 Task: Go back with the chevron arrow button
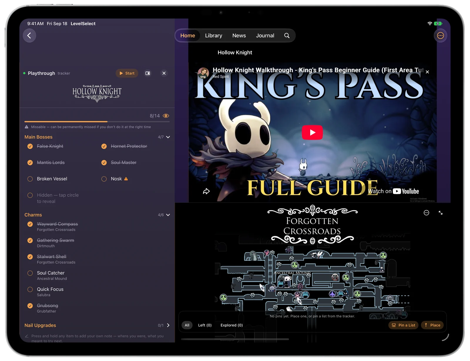pyautogui.click(x=29, y=36)
